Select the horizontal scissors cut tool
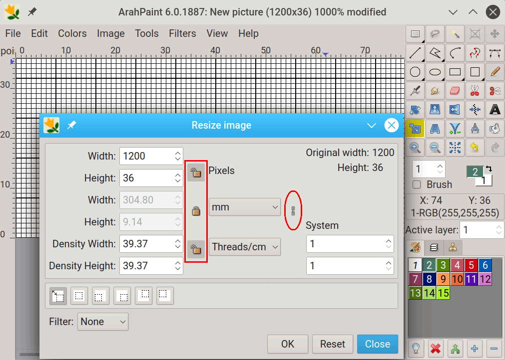Viewport: 505px width, 360px height. click(x=495, y=91)
